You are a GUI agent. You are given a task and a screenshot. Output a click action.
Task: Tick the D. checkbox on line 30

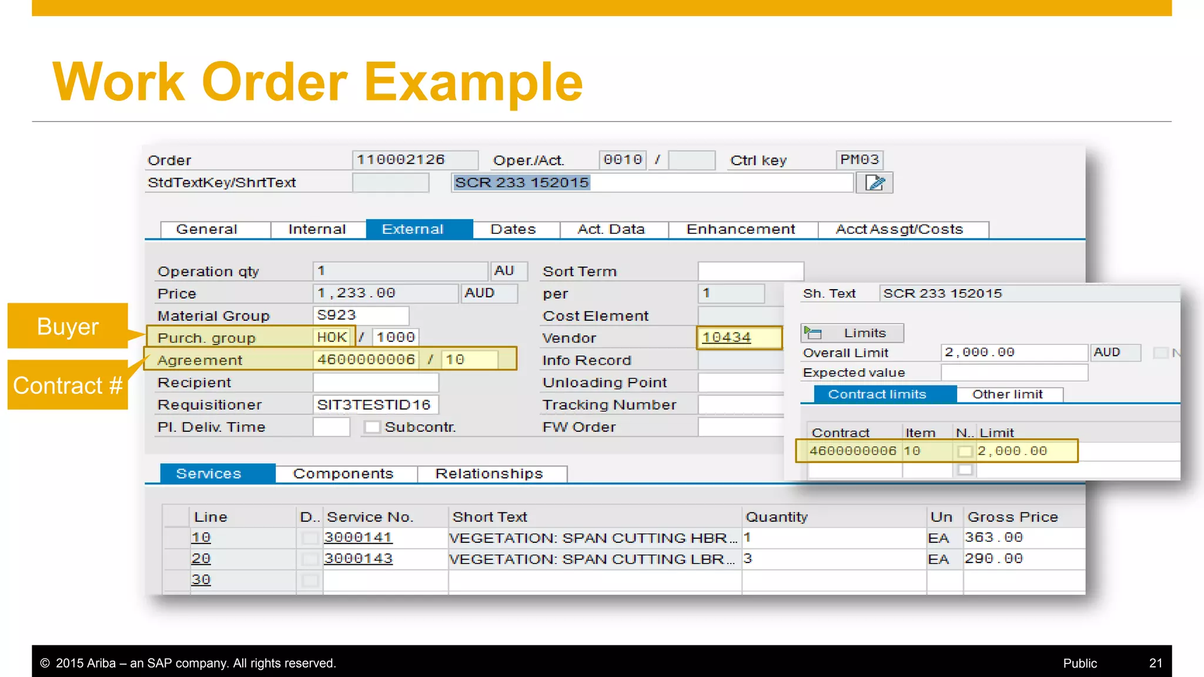310,580
